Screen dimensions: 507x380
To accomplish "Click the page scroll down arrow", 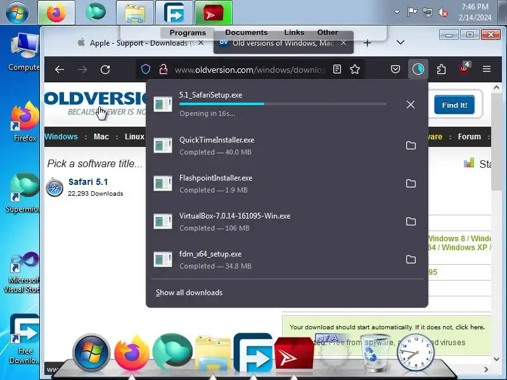I will tap(496, 358).
